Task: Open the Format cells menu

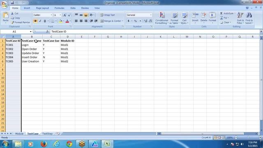Action: 212,18
